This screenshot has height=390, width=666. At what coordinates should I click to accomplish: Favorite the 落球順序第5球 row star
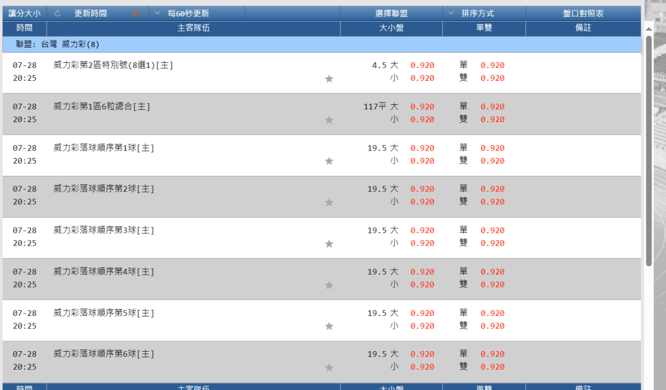[329, 326]
